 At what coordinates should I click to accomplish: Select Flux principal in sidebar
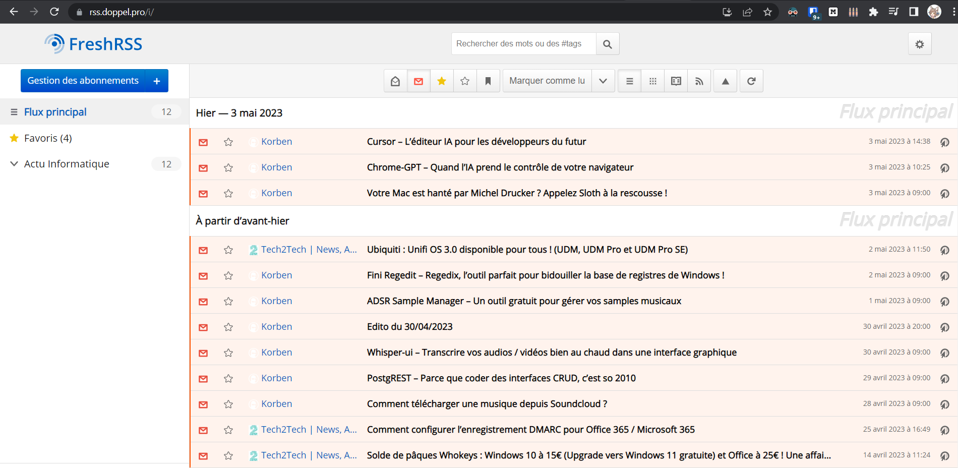pos(55,112)
